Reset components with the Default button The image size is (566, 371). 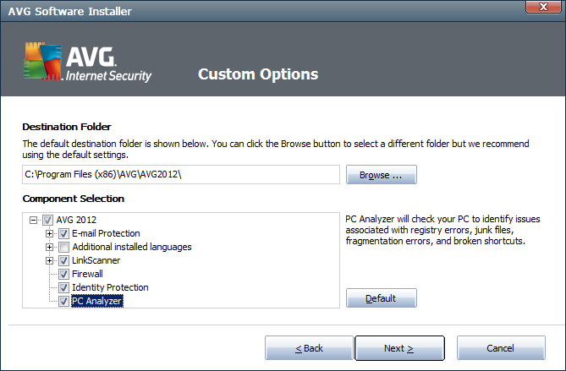[382, 298]
